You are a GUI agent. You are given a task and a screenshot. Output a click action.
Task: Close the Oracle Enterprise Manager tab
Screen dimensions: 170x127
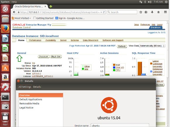tap(45, 6)
